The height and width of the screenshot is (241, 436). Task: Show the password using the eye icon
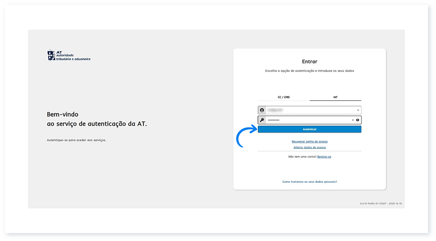(358, 120)
